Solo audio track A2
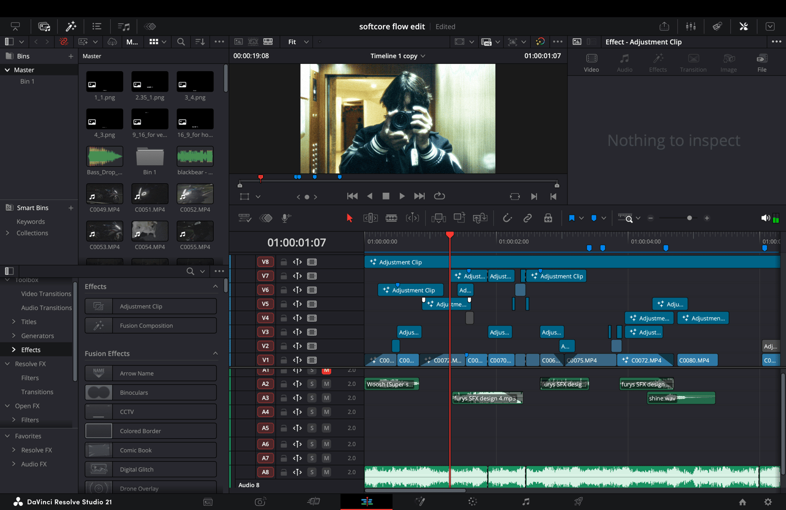The height and width of the screenshot is (510, 786). coord(312,384)
